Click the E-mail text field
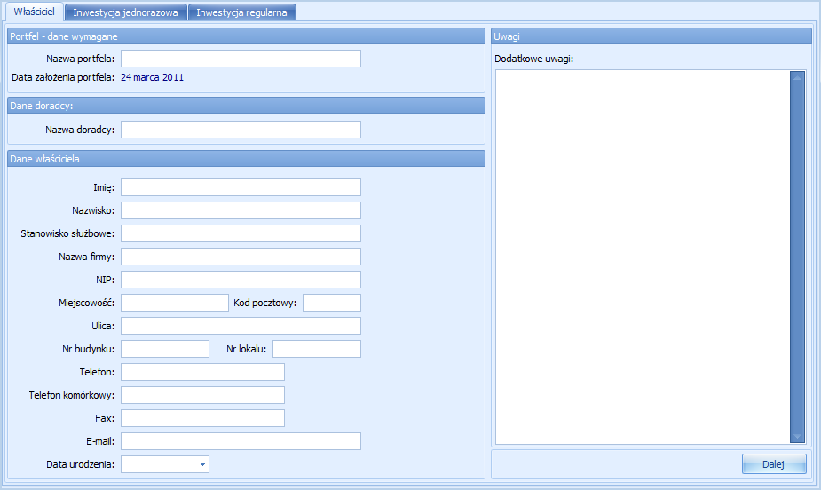 point(241,441)
